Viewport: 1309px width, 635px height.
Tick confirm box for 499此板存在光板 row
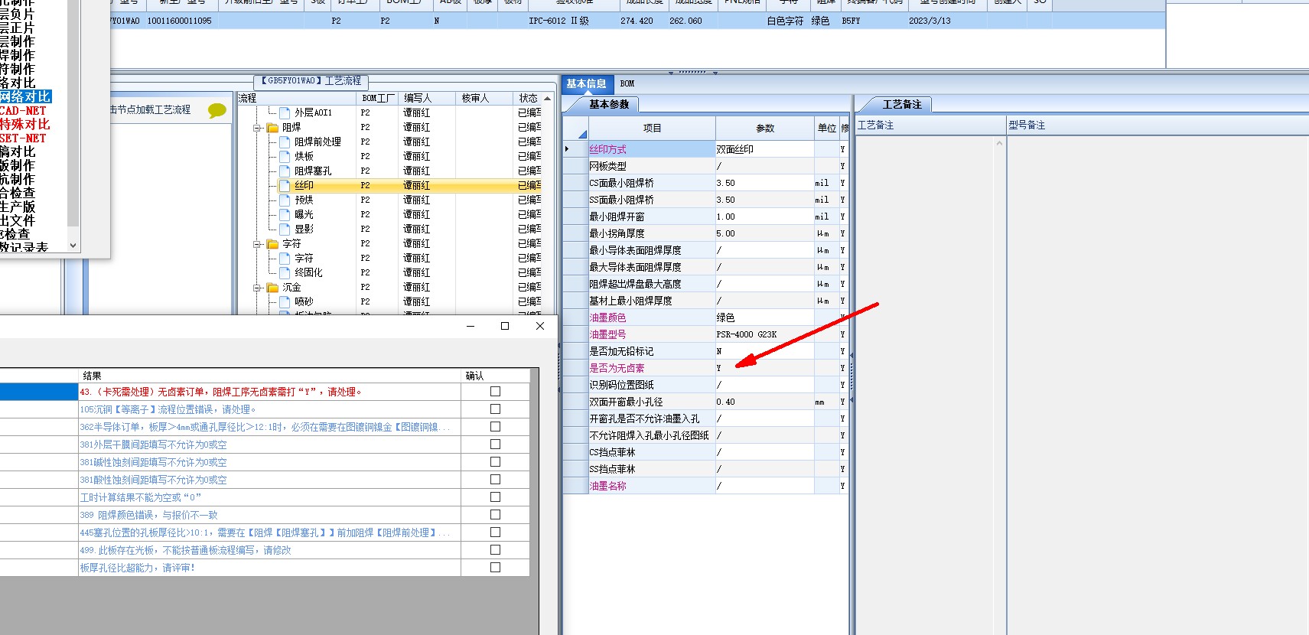[x=495, y=549]
